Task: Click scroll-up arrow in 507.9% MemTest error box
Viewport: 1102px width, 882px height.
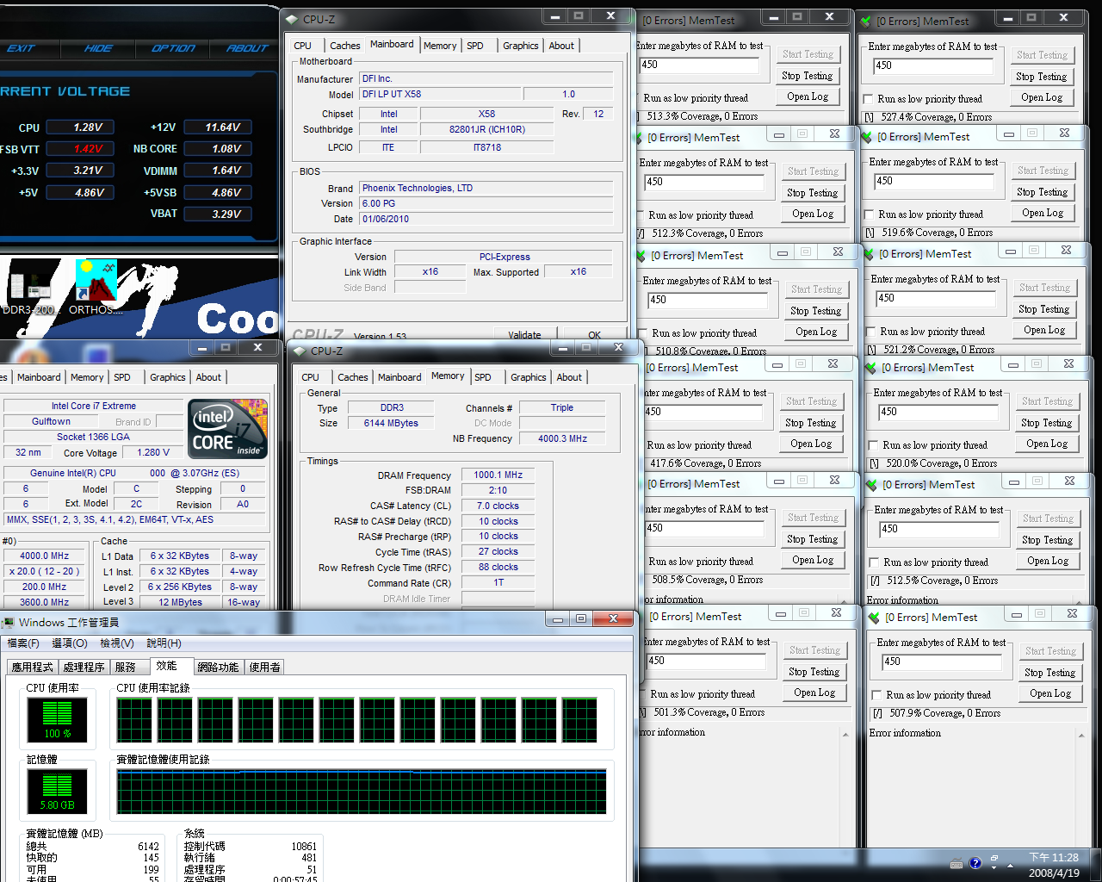Action: pos(1081,736)
